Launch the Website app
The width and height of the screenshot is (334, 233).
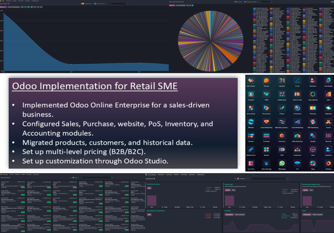point(251,121)
